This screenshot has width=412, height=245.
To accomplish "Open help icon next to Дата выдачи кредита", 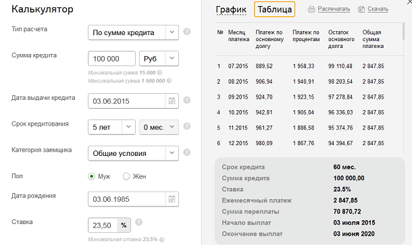I will 187,100.
